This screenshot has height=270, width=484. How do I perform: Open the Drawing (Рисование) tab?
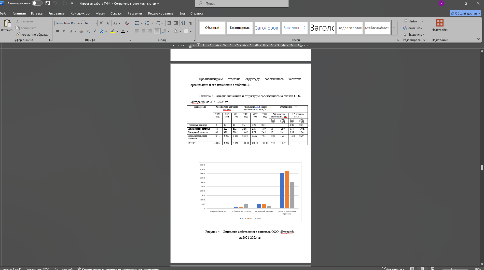click(56, 13)
